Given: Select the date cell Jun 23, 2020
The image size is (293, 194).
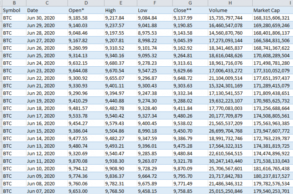Looking at the screenshot, I should (x=47, y=71).
